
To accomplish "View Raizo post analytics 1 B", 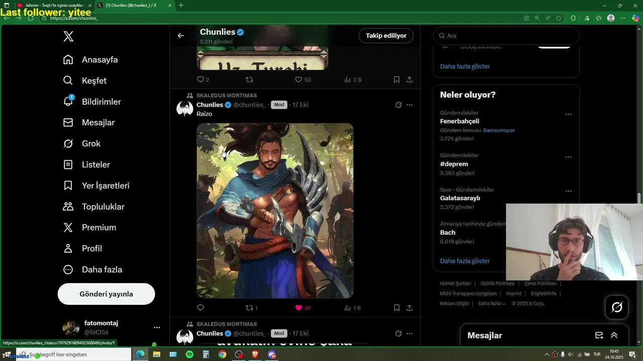I will pyautogui.click(x=353, y=307).
